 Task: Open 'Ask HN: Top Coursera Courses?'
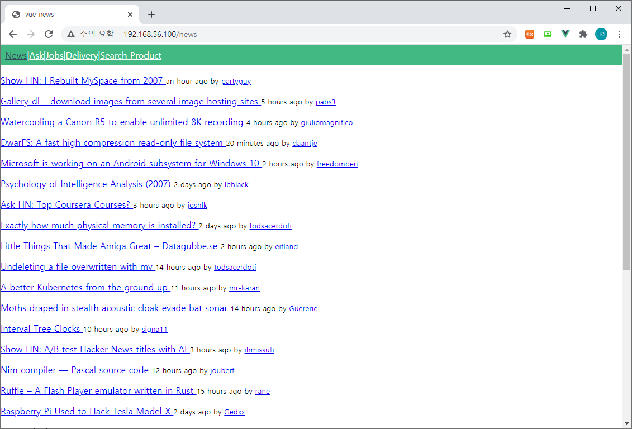click(66, 204)
